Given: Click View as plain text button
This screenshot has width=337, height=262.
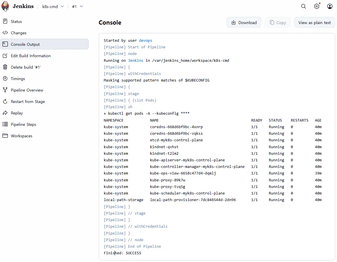Looking at the screenshot, I should 314,23.
